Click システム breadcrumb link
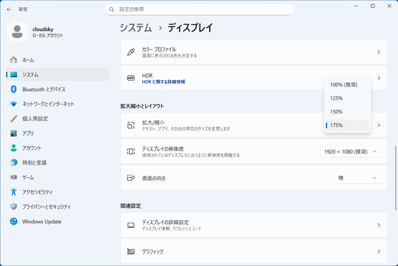 pos(136,28)
